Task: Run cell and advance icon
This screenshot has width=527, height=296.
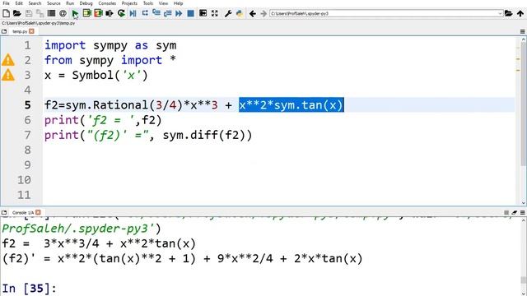Action: tap(98, 13)
